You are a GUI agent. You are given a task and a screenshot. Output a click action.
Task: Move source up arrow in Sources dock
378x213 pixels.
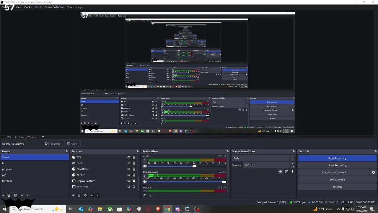coord(92,195)
